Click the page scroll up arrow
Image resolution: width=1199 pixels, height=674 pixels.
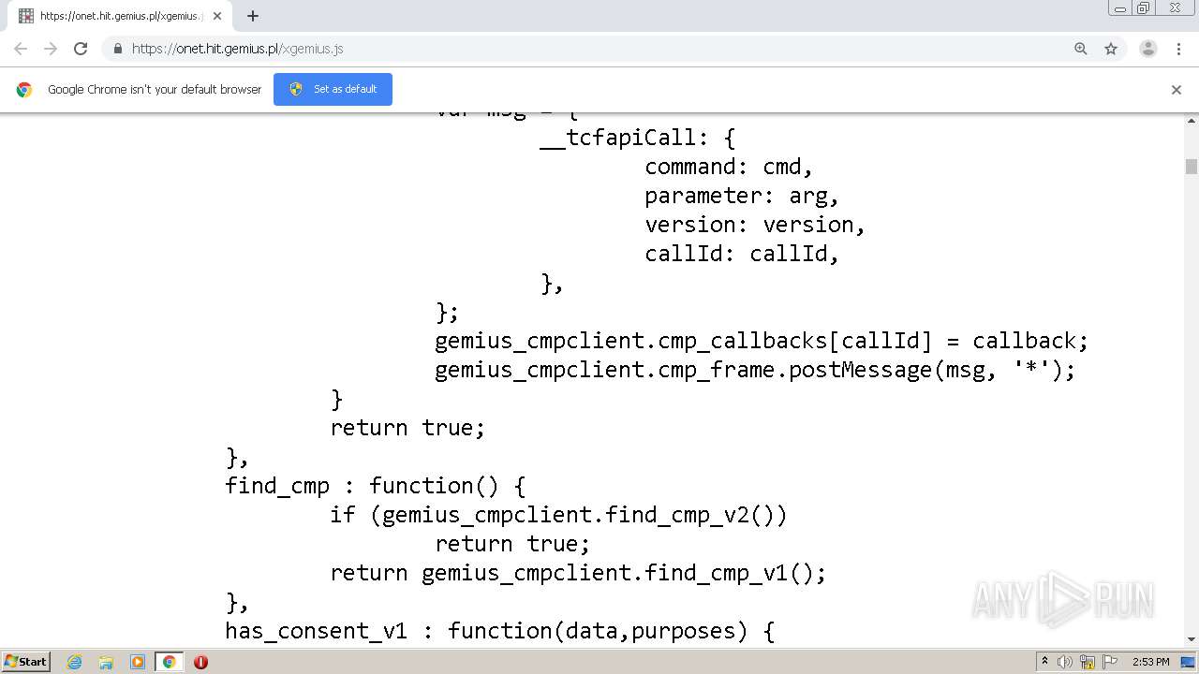[x=1192, y=121]
